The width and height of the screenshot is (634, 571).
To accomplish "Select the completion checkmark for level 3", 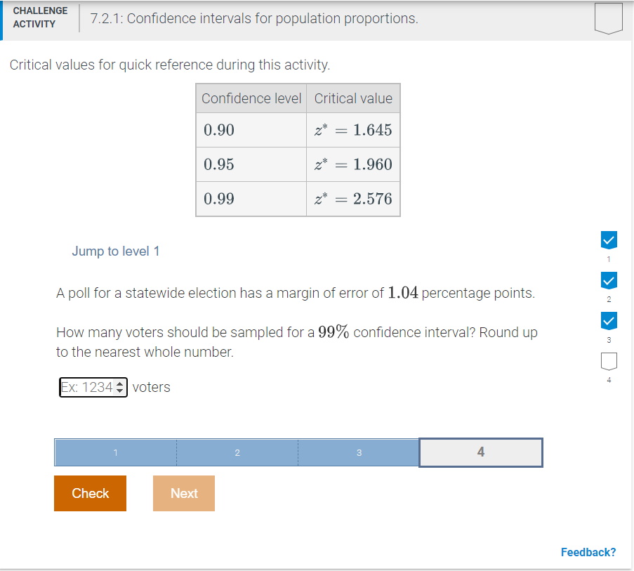I will pyautogui.click(x=608, y=321).
